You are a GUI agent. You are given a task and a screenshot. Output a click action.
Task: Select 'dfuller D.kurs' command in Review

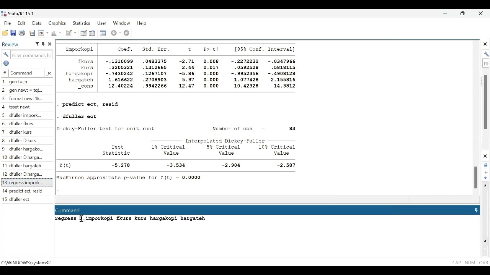pos(27,141)
